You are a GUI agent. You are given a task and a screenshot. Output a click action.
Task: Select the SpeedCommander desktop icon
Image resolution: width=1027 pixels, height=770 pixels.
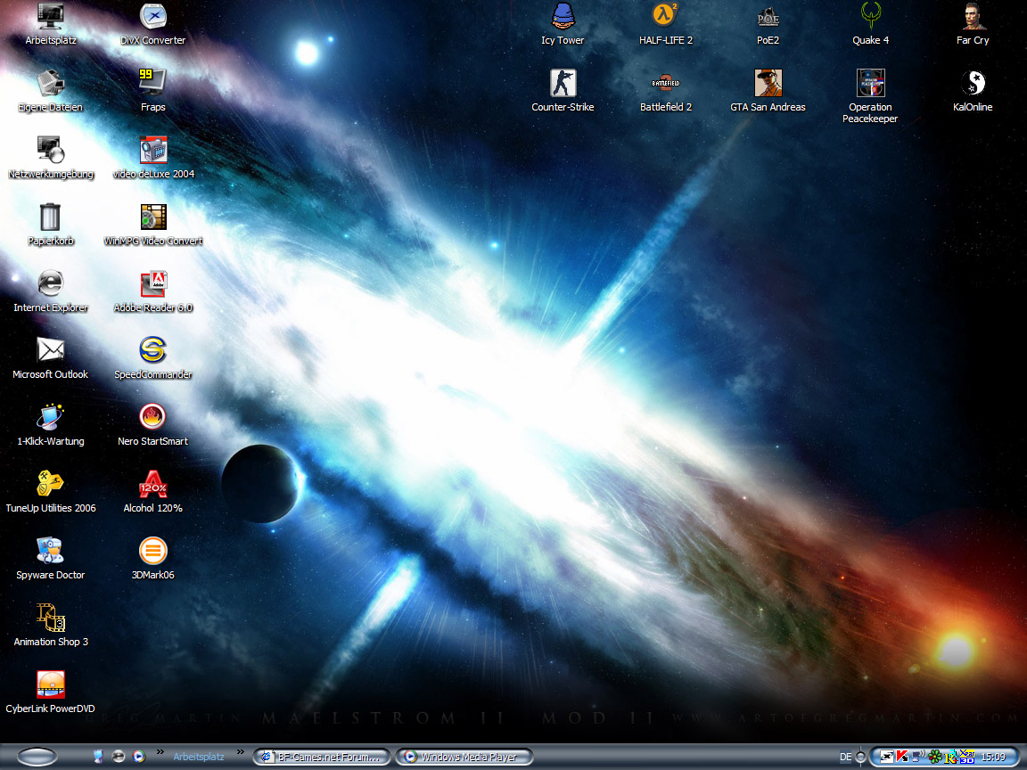(x=152, y=357)
